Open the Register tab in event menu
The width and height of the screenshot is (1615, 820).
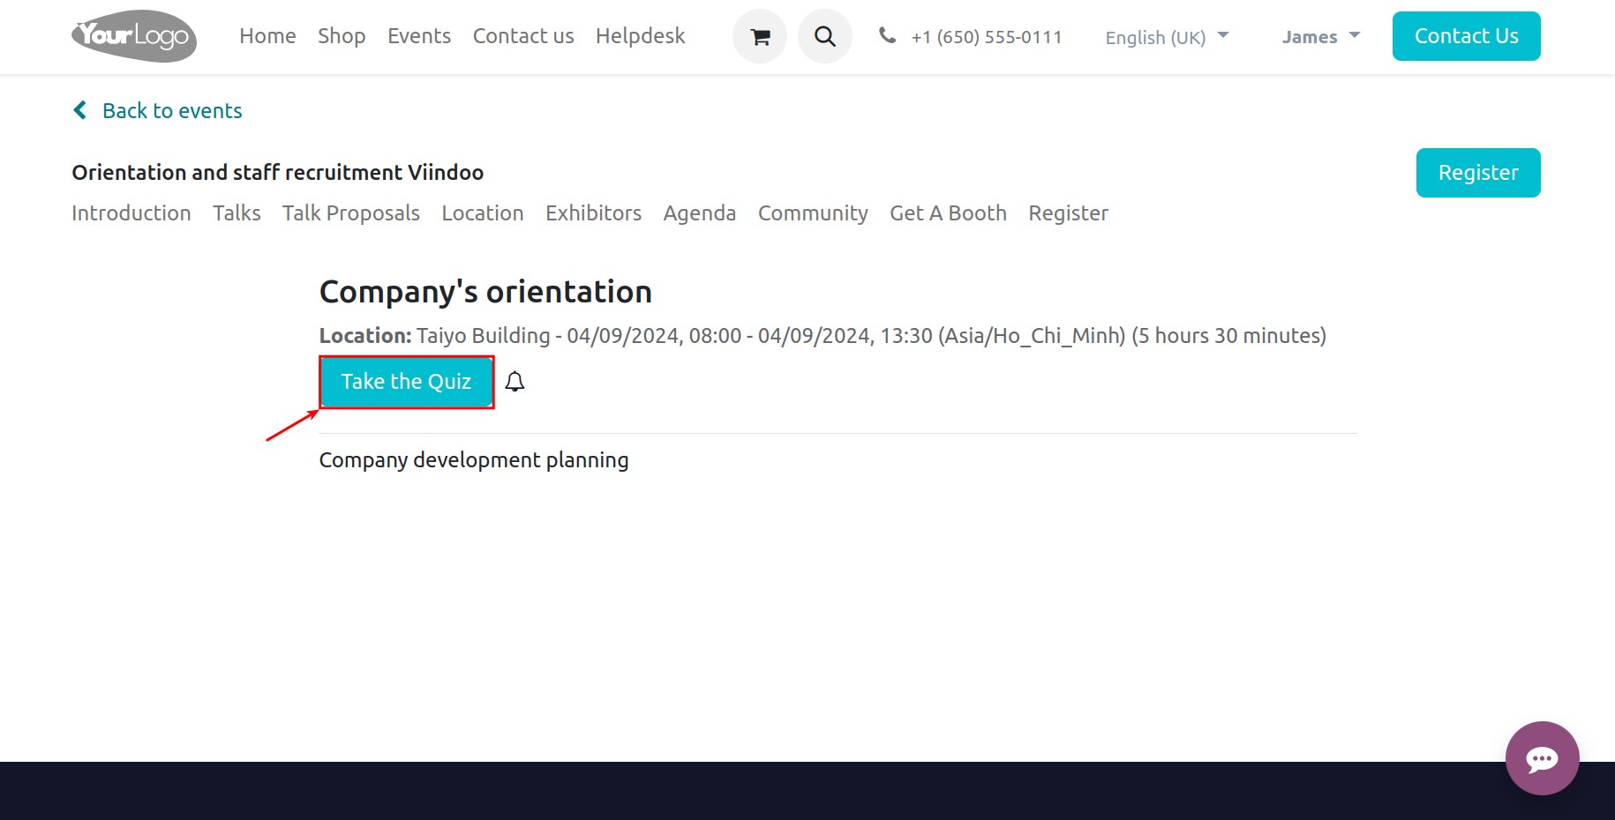click(1068, 213)
